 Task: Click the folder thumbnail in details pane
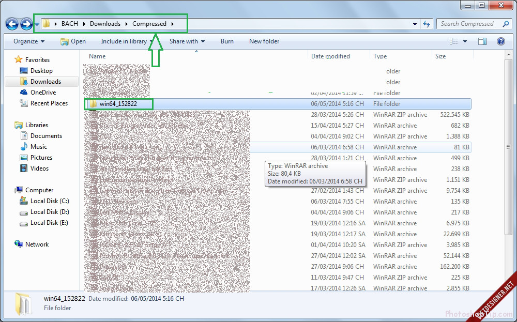(x=23, y=304)
